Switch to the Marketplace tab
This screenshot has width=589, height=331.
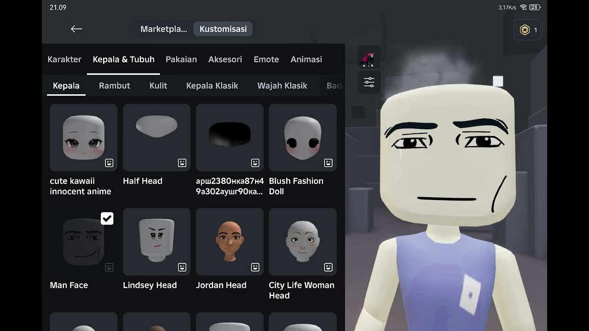coord(163,29)
